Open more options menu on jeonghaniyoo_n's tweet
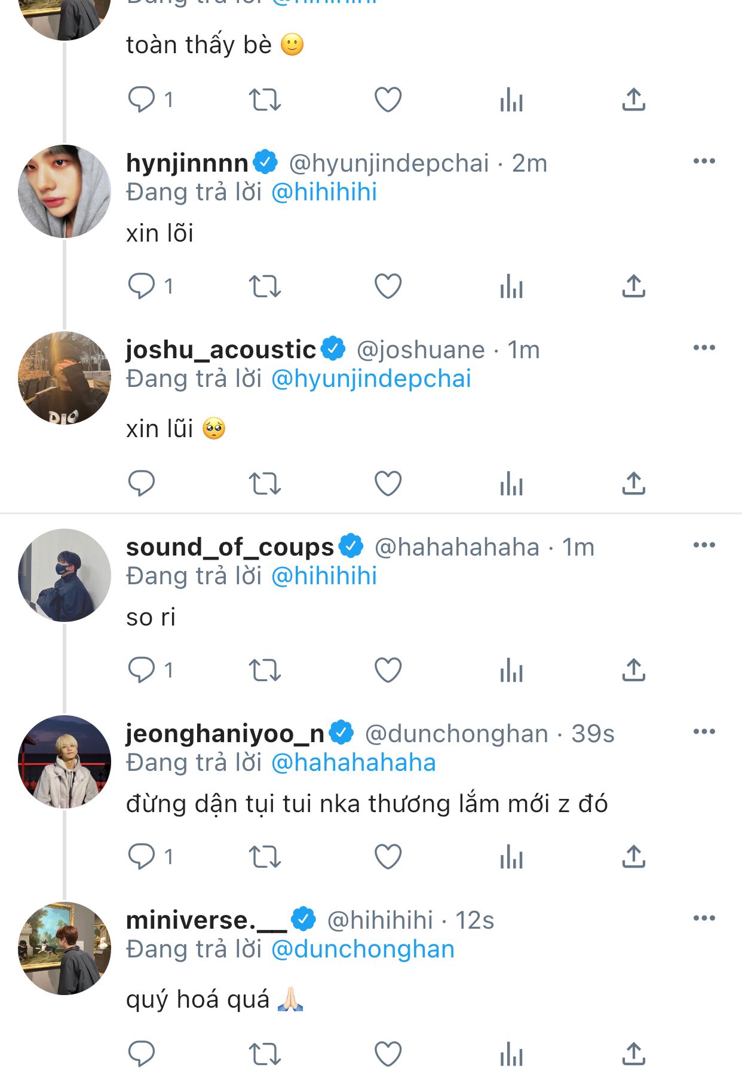Viewport: 742px width, 1083px height. 704,732
